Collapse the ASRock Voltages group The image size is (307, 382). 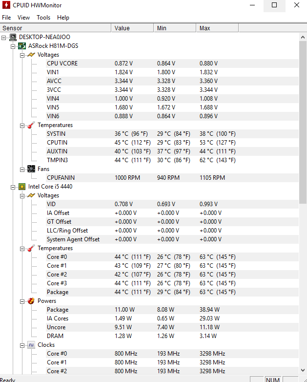22,55
